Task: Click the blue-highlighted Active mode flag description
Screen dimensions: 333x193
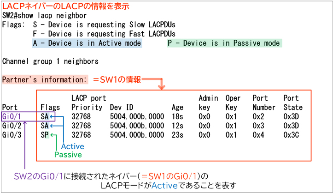Action: [x=87, y=43]
